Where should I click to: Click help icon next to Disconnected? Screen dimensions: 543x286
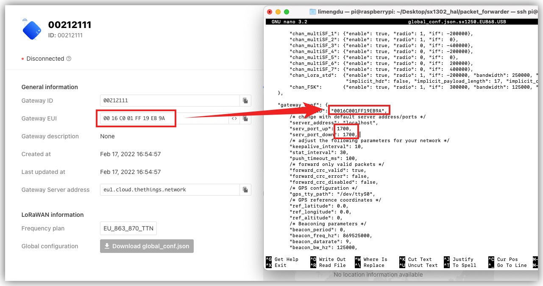[x=69, y=59]
